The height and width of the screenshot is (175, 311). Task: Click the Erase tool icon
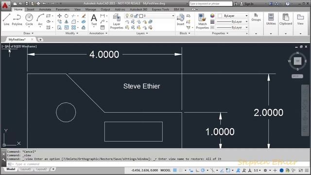84,16
